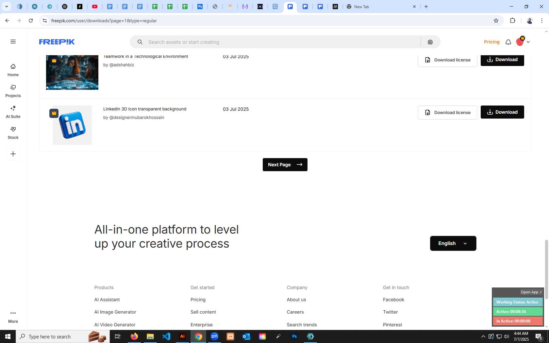Screen dimensions: 549x343
Task: Download license for LinkedIn 3D Icon
Action: click(447, 112)
